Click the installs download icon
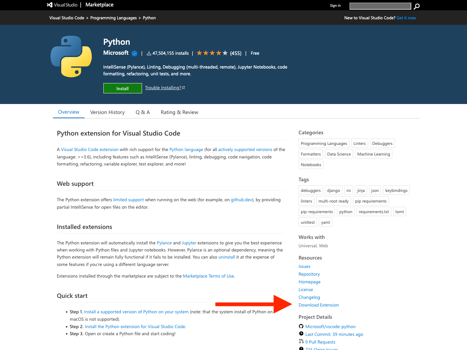467x350 pixels. 149,53
